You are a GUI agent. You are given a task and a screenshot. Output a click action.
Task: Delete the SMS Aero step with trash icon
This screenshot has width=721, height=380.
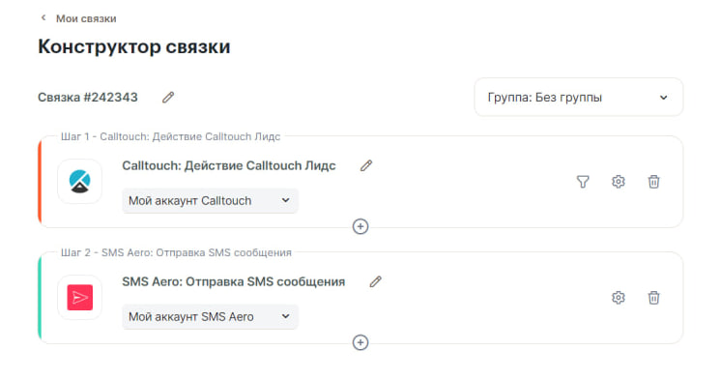tap(653, 298)
